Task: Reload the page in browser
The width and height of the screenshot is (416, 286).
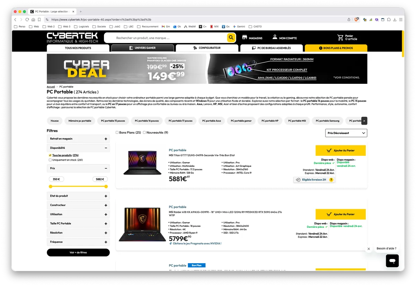Action: click(x=27, y=20)
